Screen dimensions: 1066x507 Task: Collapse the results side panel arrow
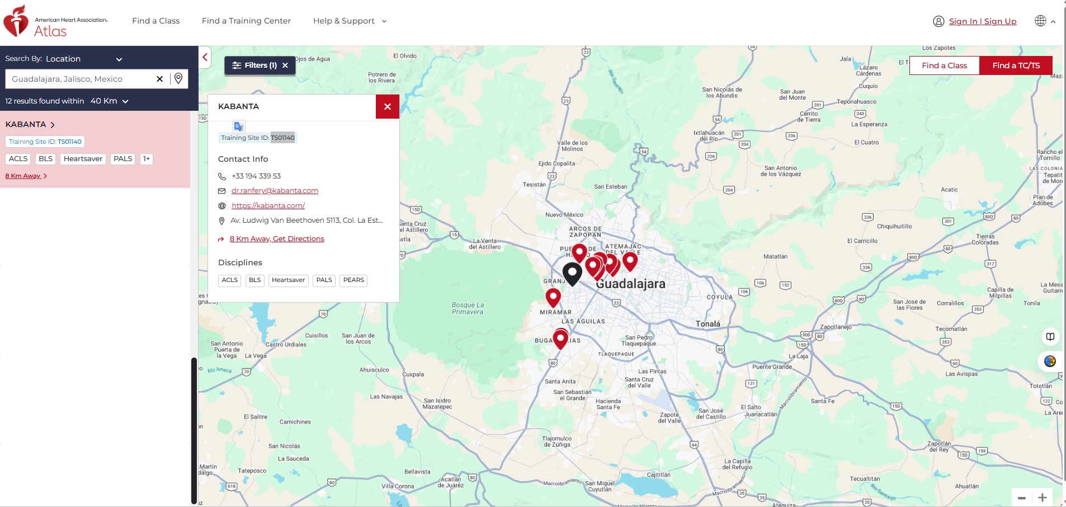coord(205,57)
